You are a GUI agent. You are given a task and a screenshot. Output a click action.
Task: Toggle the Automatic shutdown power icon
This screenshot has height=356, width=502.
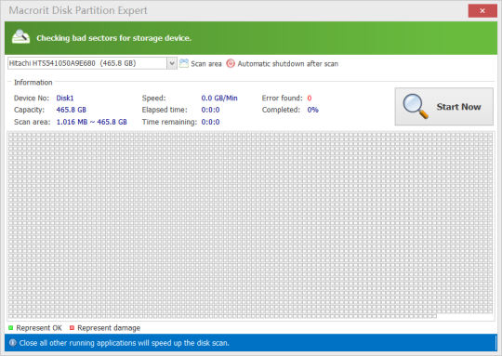231,63
